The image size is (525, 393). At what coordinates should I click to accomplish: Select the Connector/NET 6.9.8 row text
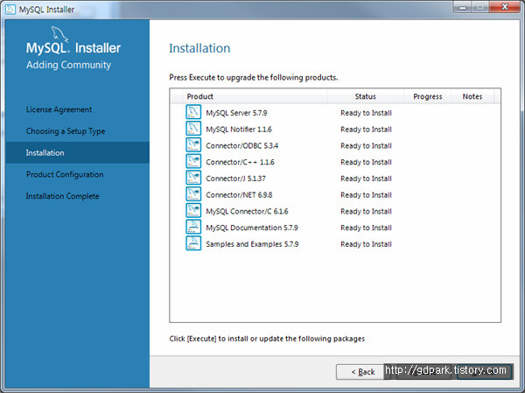[x=239, y=195]
